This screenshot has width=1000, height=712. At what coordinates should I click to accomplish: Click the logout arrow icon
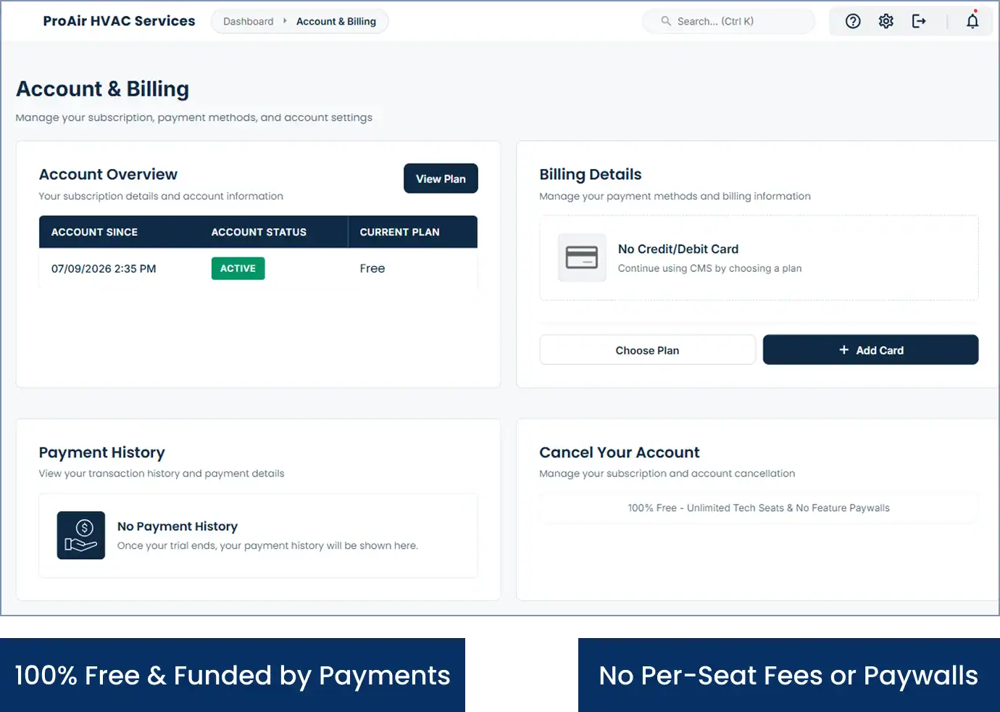point(919,21)
